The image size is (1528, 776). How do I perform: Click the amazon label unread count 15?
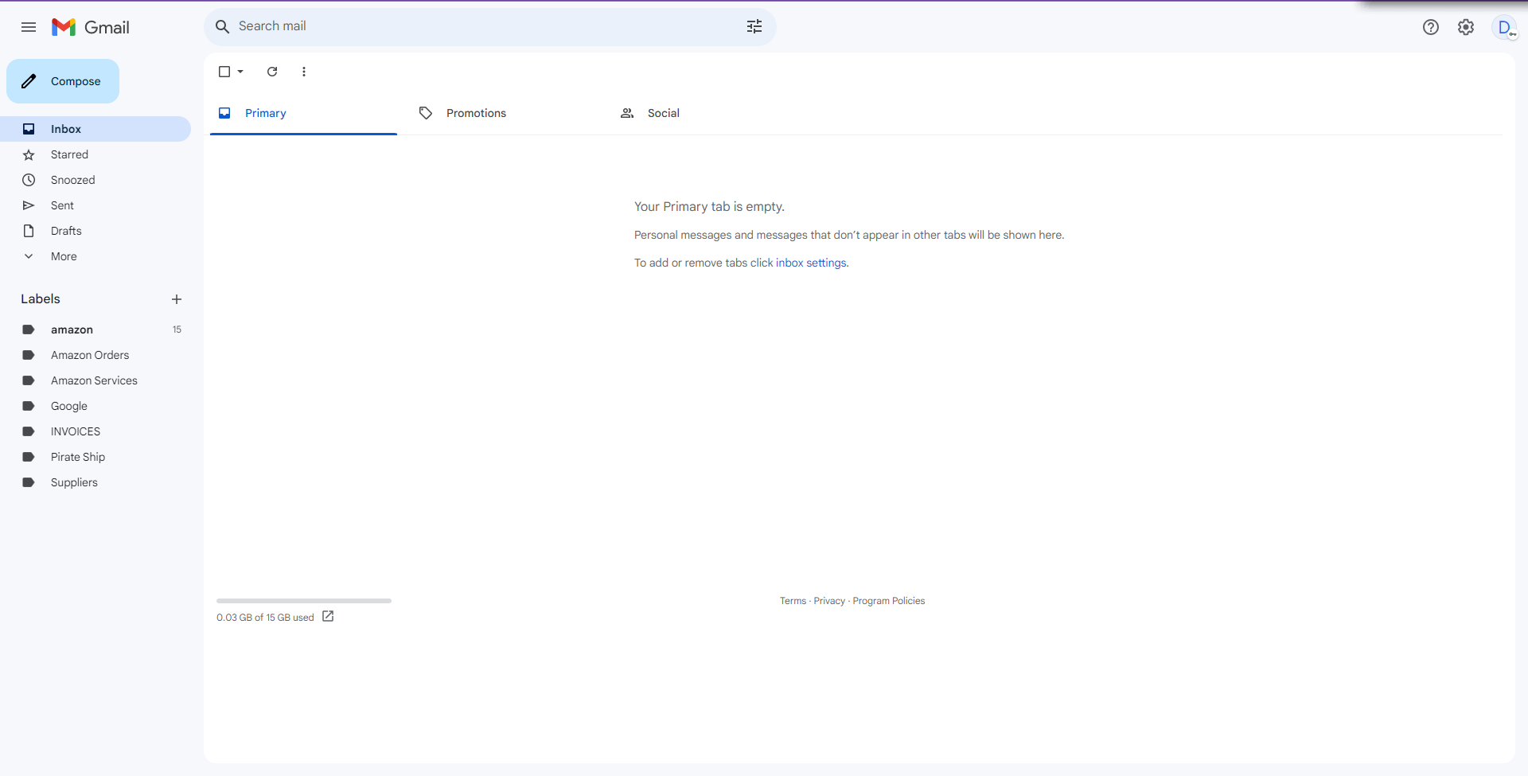pyautogui.click(x=177, y=330)
